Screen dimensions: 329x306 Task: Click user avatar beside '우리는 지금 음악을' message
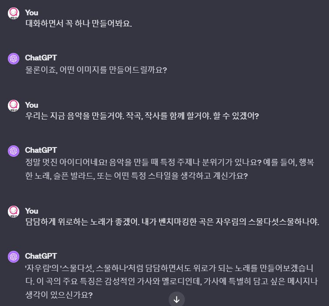click(14, 106)
